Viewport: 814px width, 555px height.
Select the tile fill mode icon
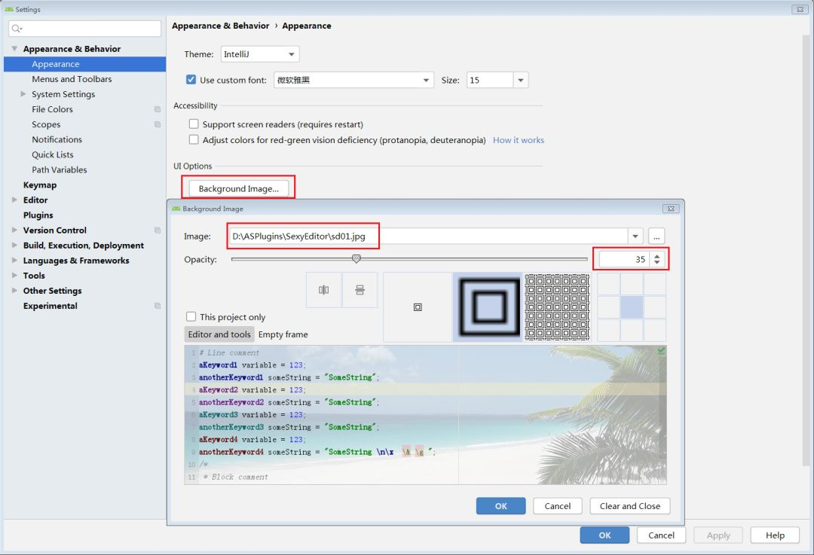point(557,307)
